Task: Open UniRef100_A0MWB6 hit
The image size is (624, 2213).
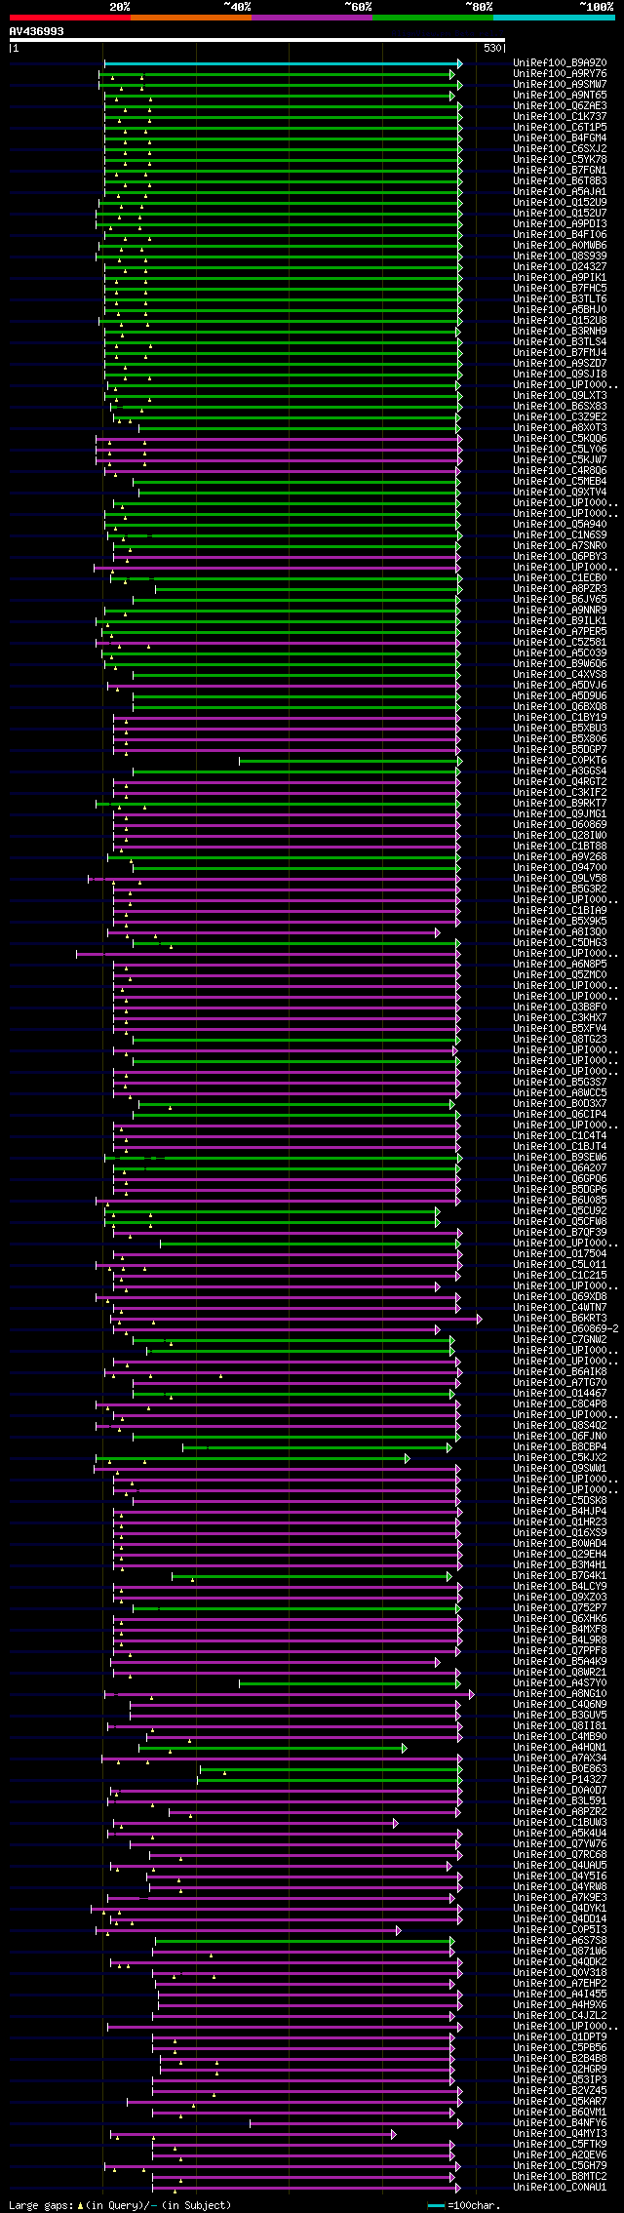Action: click(560, 246)
